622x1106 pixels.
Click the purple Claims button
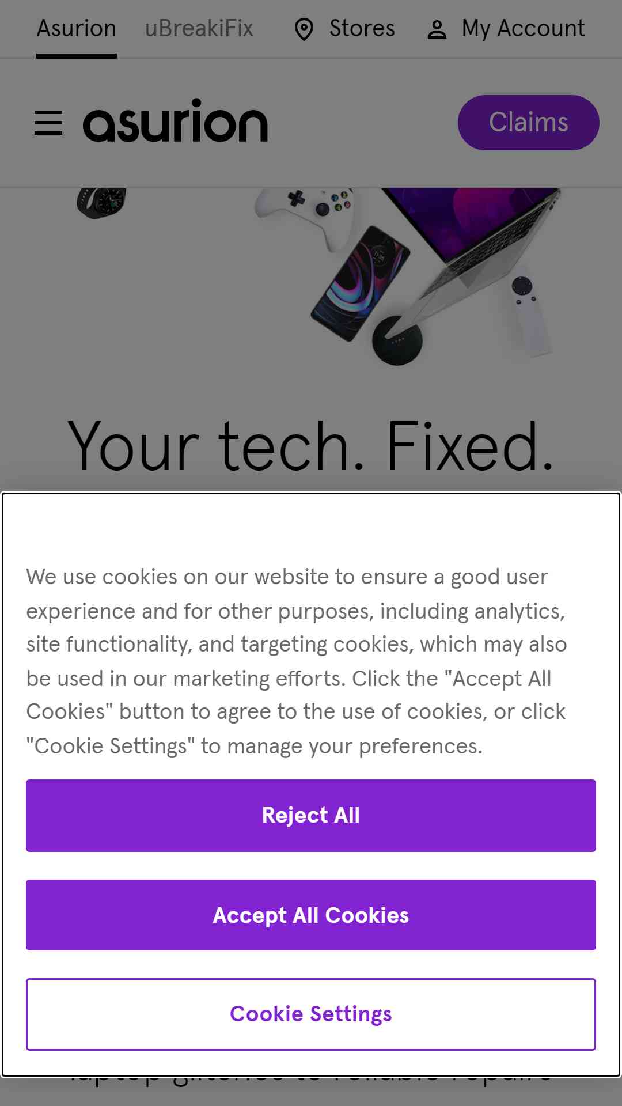point(528,123)
